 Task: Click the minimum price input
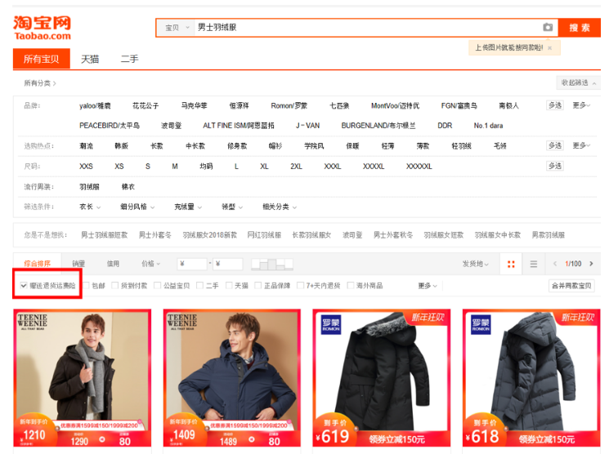(x=192, y=264)
